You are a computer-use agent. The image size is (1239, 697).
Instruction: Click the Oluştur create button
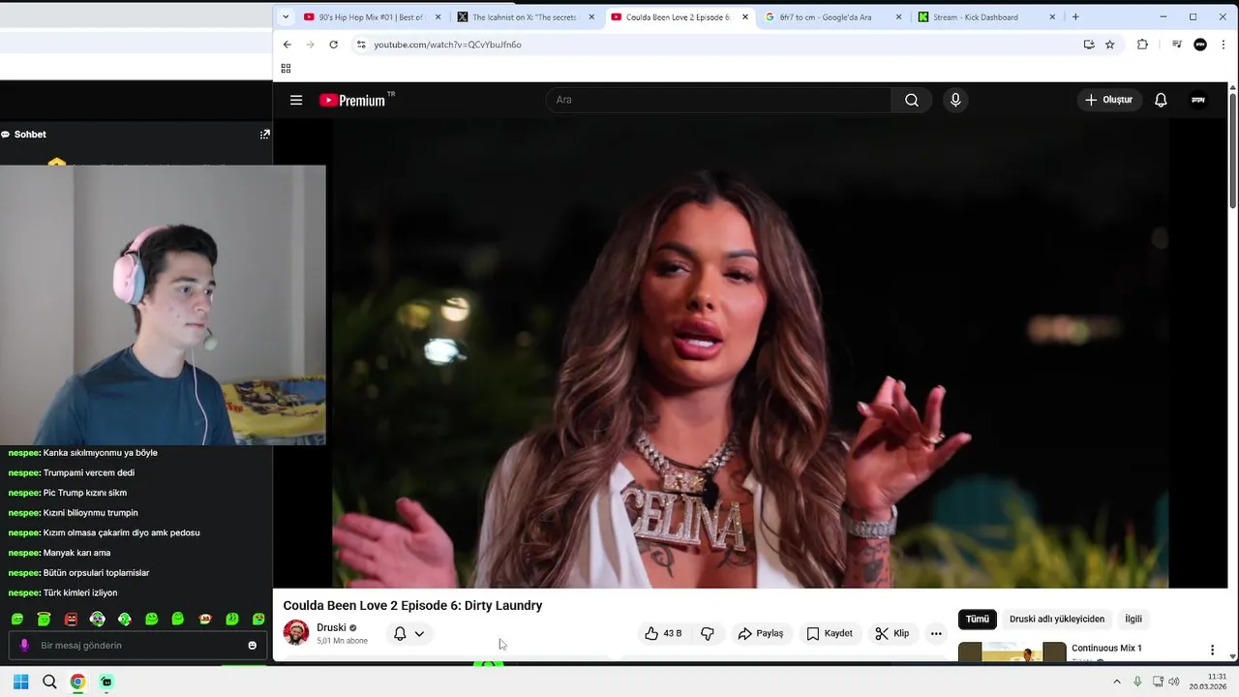pyautogui.click(x=1108, y=100)
